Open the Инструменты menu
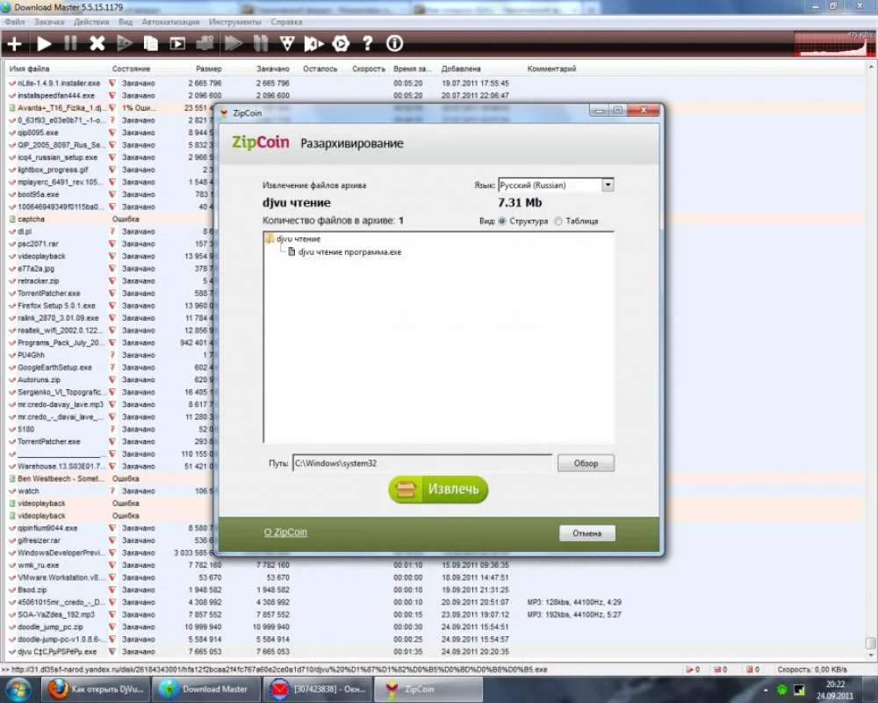The width and height of the screenshot is (878, 703). tap(235, 22)
